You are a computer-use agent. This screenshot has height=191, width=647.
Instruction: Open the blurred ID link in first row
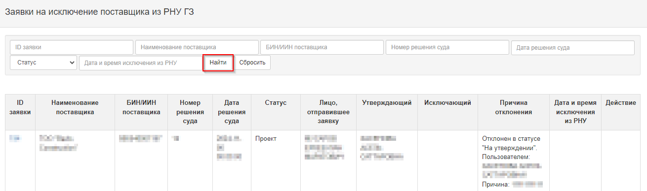(x=14, y=138)
